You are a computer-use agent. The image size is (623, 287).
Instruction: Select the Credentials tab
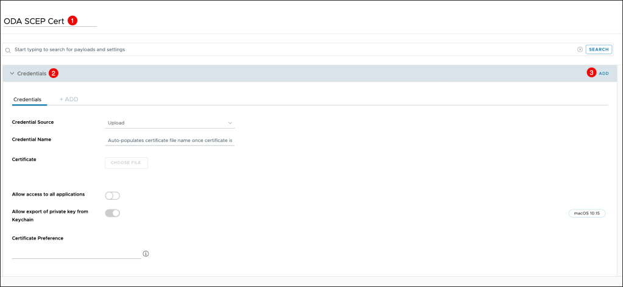pos(27,99)
